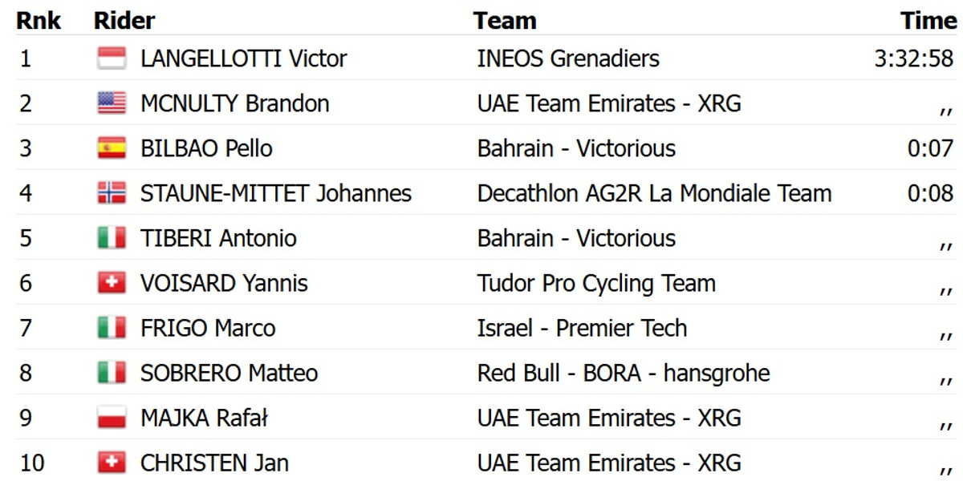Click the Italian flag beside Tiberi

pos(112,238)
